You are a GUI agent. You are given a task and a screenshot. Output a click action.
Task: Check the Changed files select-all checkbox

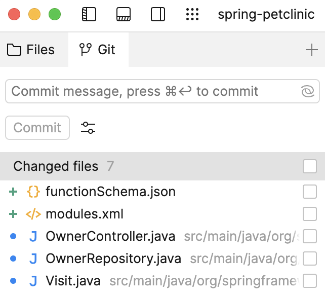[x=310, y=166]
